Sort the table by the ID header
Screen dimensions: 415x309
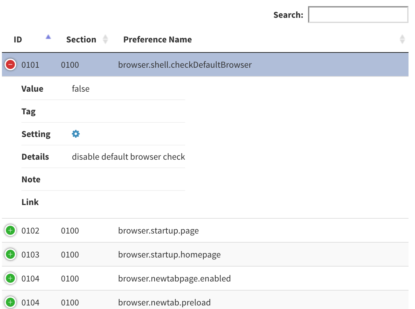[18, 39]
